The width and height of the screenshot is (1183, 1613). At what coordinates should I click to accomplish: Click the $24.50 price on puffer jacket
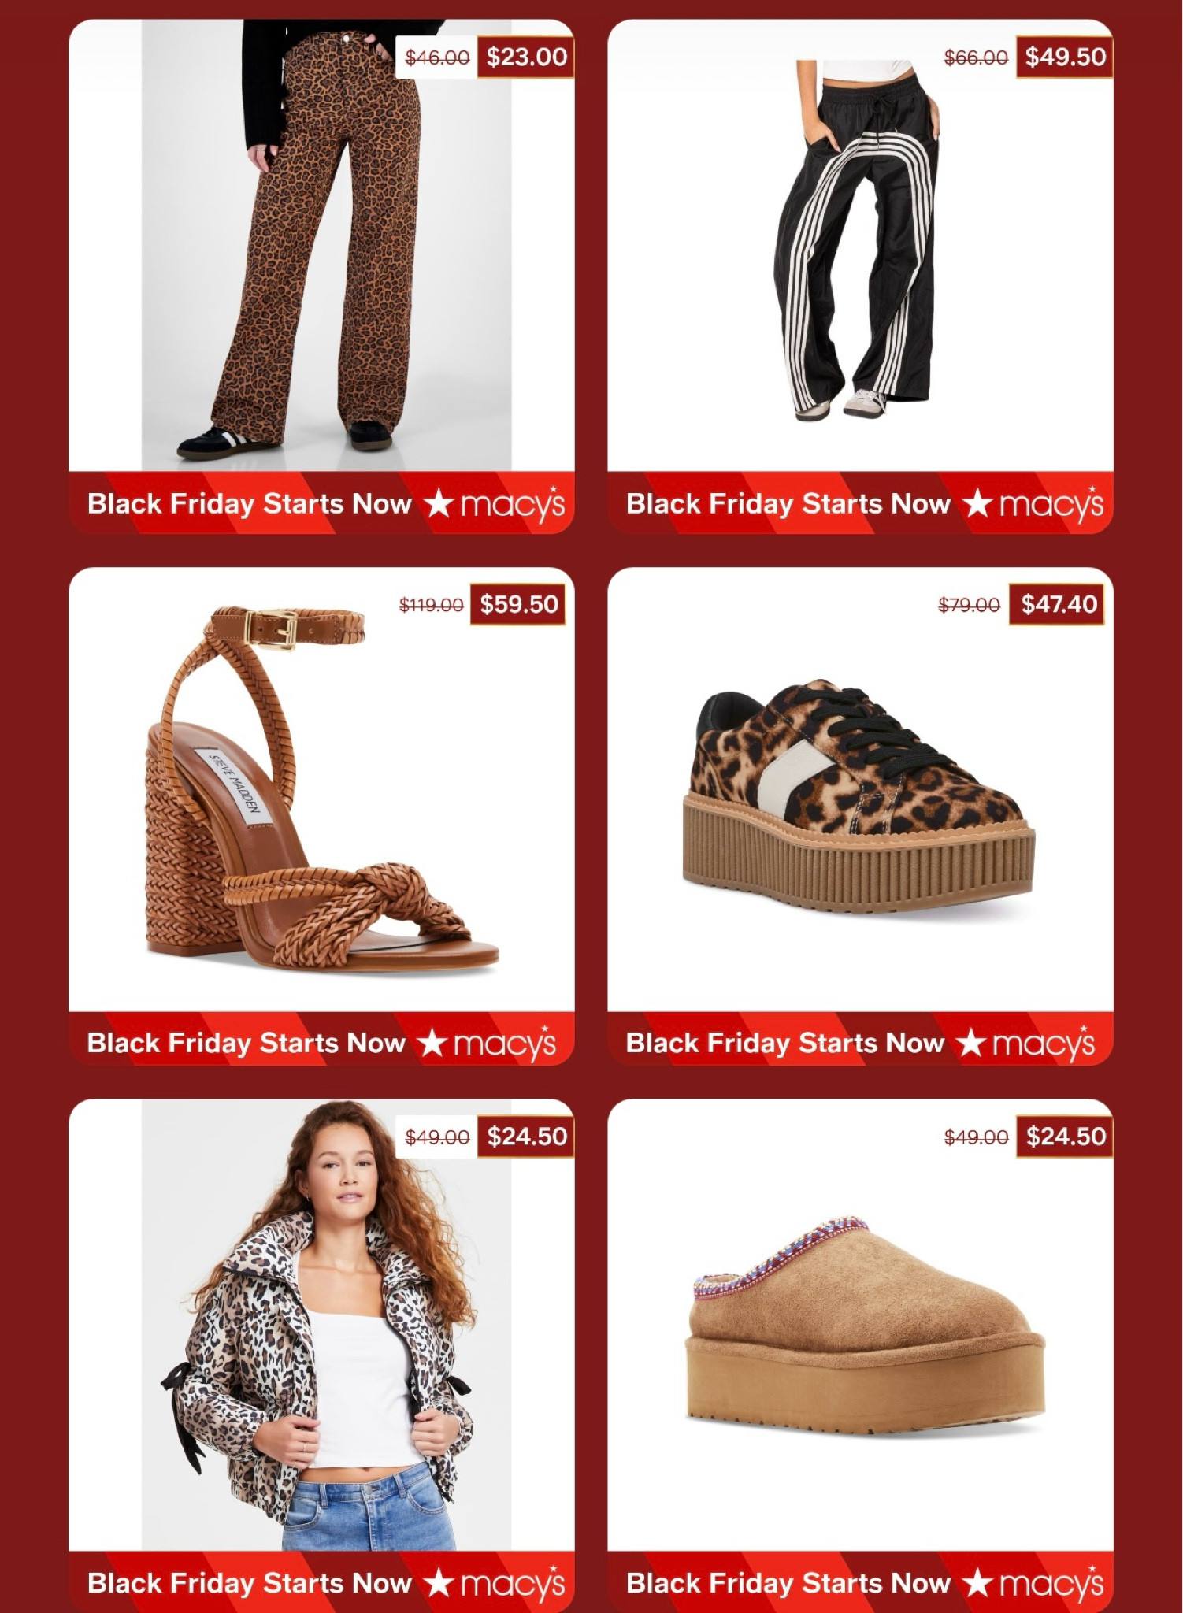pos(526,1136)
